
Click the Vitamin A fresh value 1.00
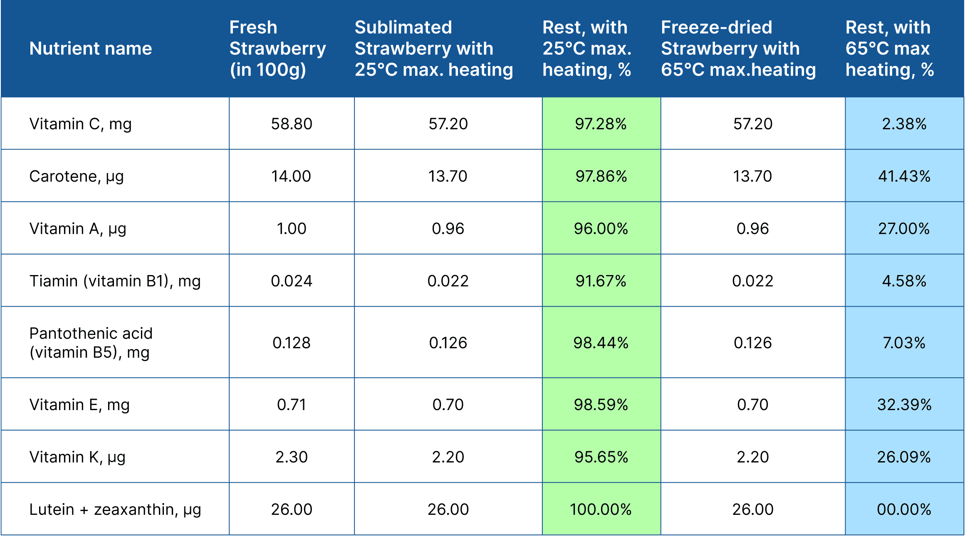(x=291, y=229)
